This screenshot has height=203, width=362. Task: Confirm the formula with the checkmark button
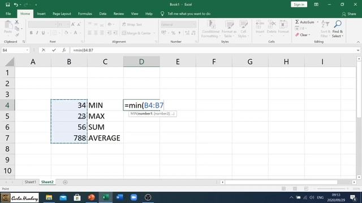54,50
